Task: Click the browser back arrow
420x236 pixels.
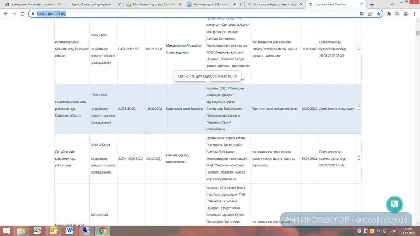Action: (6, 13)
